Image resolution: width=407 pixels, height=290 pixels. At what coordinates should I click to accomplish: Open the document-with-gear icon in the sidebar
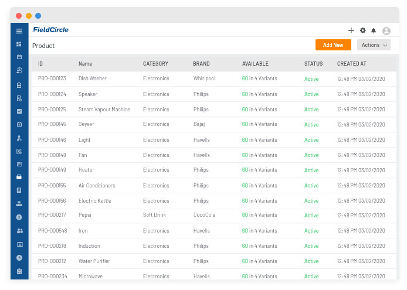[x=19, y=98]
